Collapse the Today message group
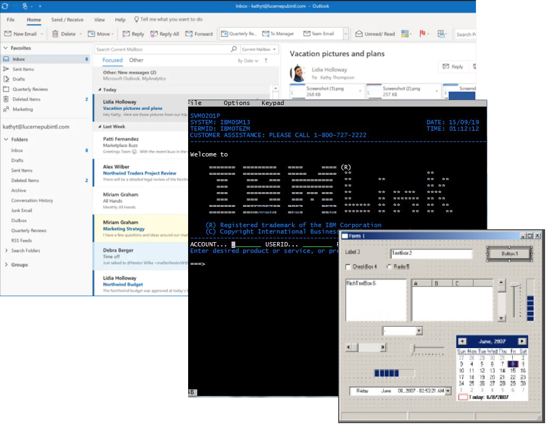 click(x=100, y=90)
